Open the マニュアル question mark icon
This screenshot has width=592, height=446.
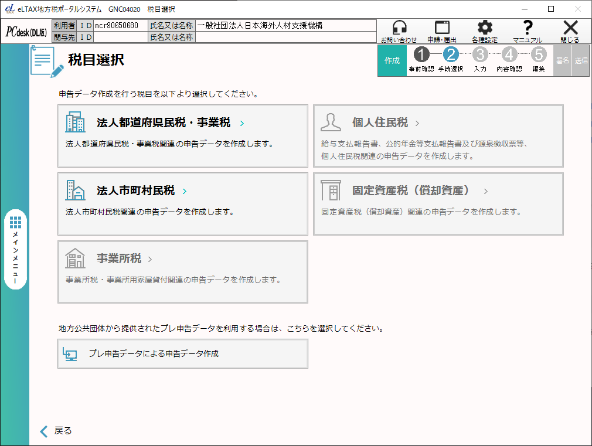point(528,28)
